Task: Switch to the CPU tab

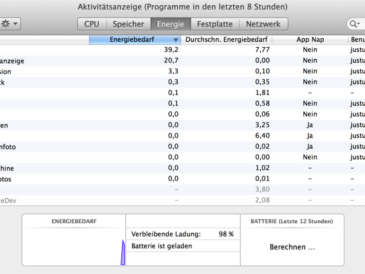Action: tap(92, 24)
